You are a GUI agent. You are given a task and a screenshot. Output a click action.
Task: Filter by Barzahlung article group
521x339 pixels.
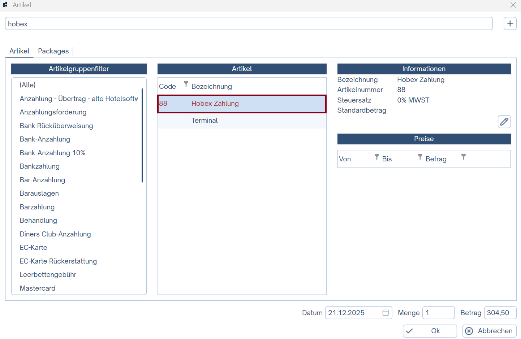[x=37, y=207]
